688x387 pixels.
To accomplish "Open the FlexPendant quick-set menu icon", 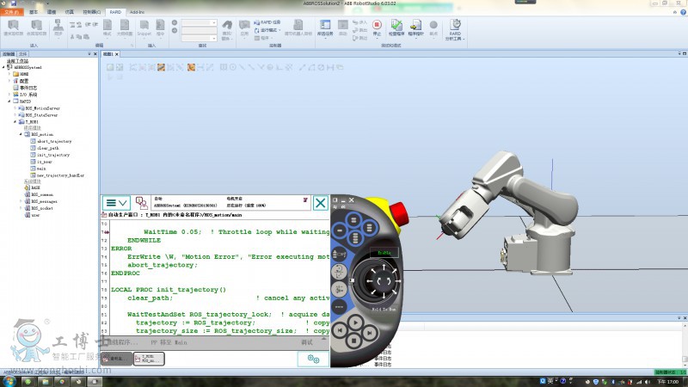I will point(314,359).
